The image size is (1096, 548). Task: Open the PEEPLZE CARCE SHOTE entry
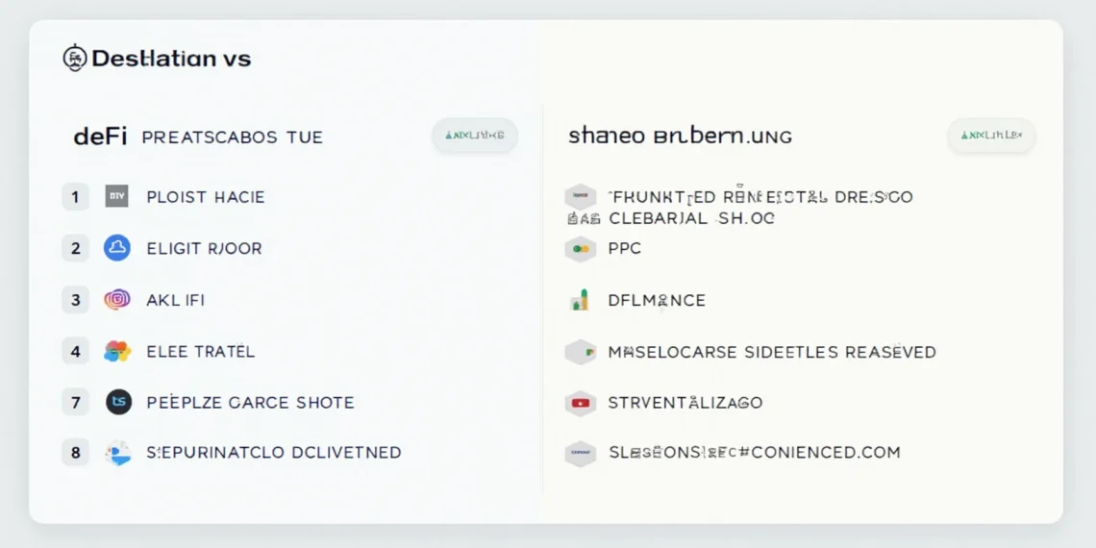pos(250,402)
